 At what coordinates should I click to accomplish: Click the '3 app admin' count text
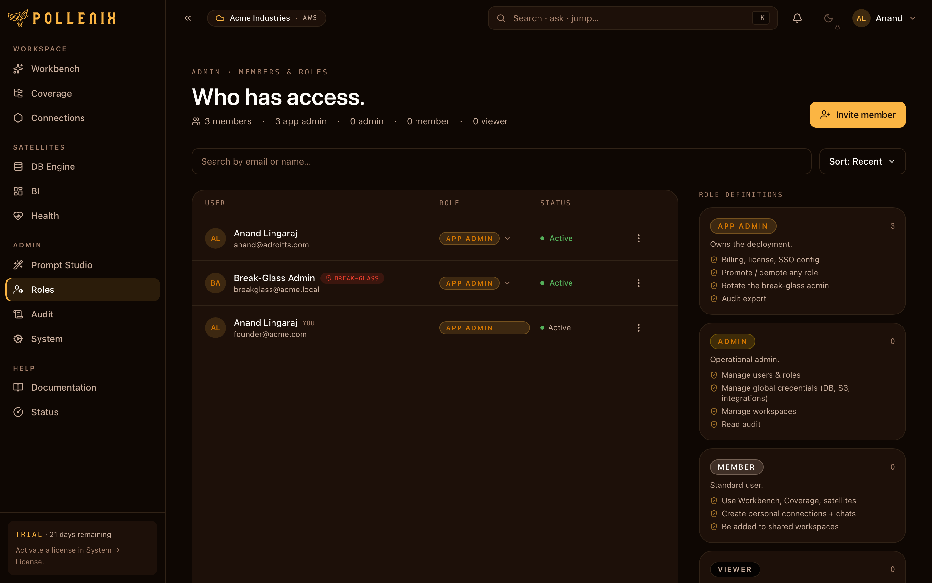pos(301,121)
